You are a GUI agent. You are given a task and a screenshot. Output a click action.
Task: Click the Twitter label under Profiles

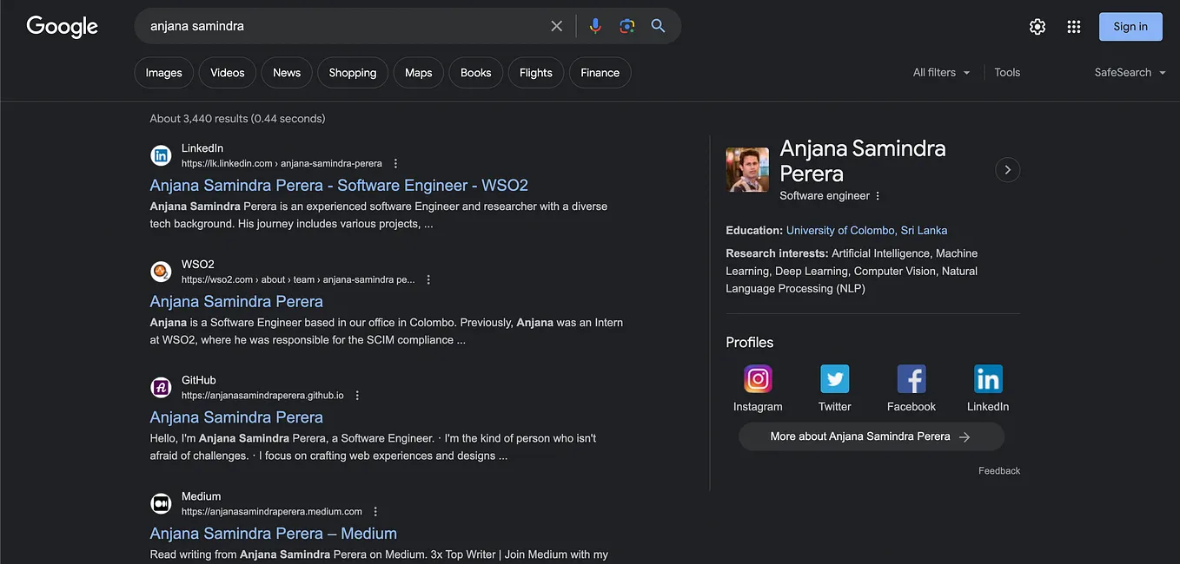click(x=834, y=407)
